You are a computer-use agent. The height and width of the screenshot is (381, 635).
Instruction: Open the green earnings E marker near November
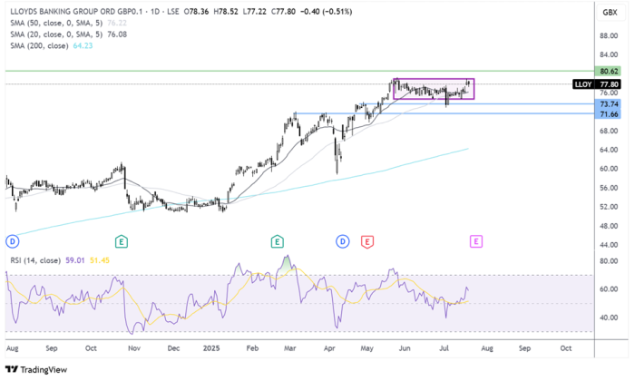click(121, 240)
